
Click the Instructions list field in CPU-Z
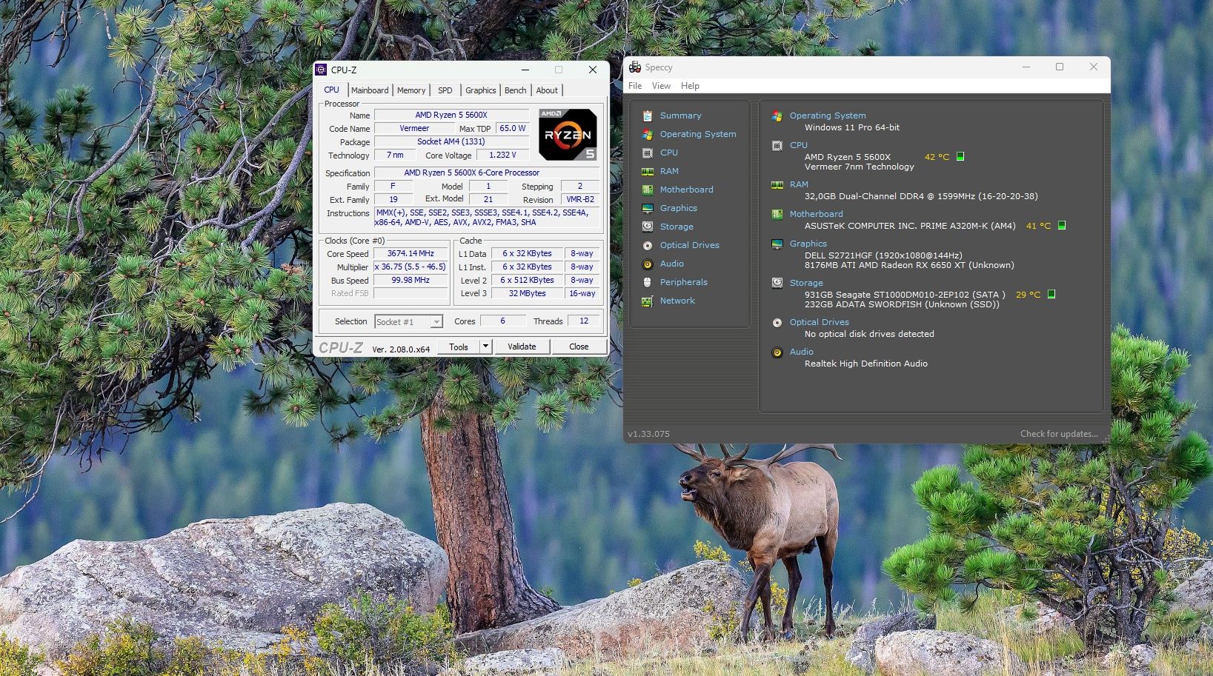tap(486, 217)
